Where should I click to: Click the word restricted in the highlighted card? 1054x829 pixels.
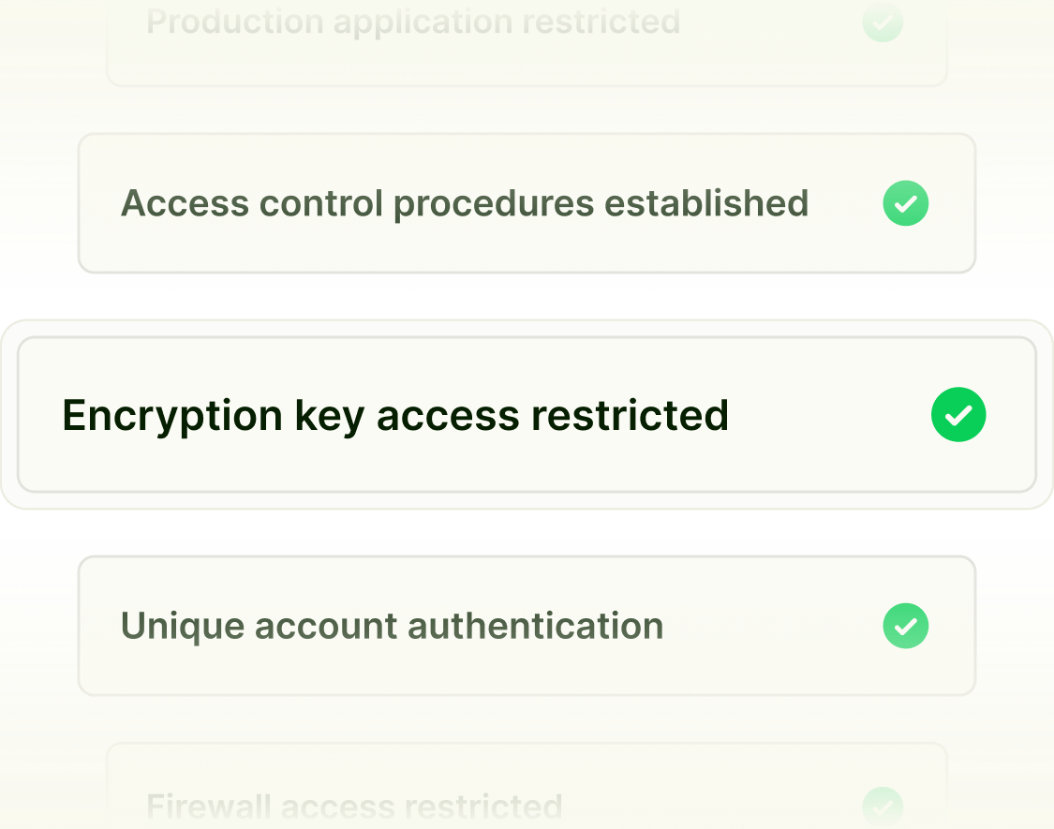630,415
